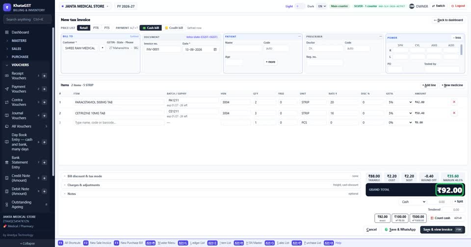Select the Cash bill payment option
Image resolution: width=471 pixels, height=247 pixels.
(151, 28)
